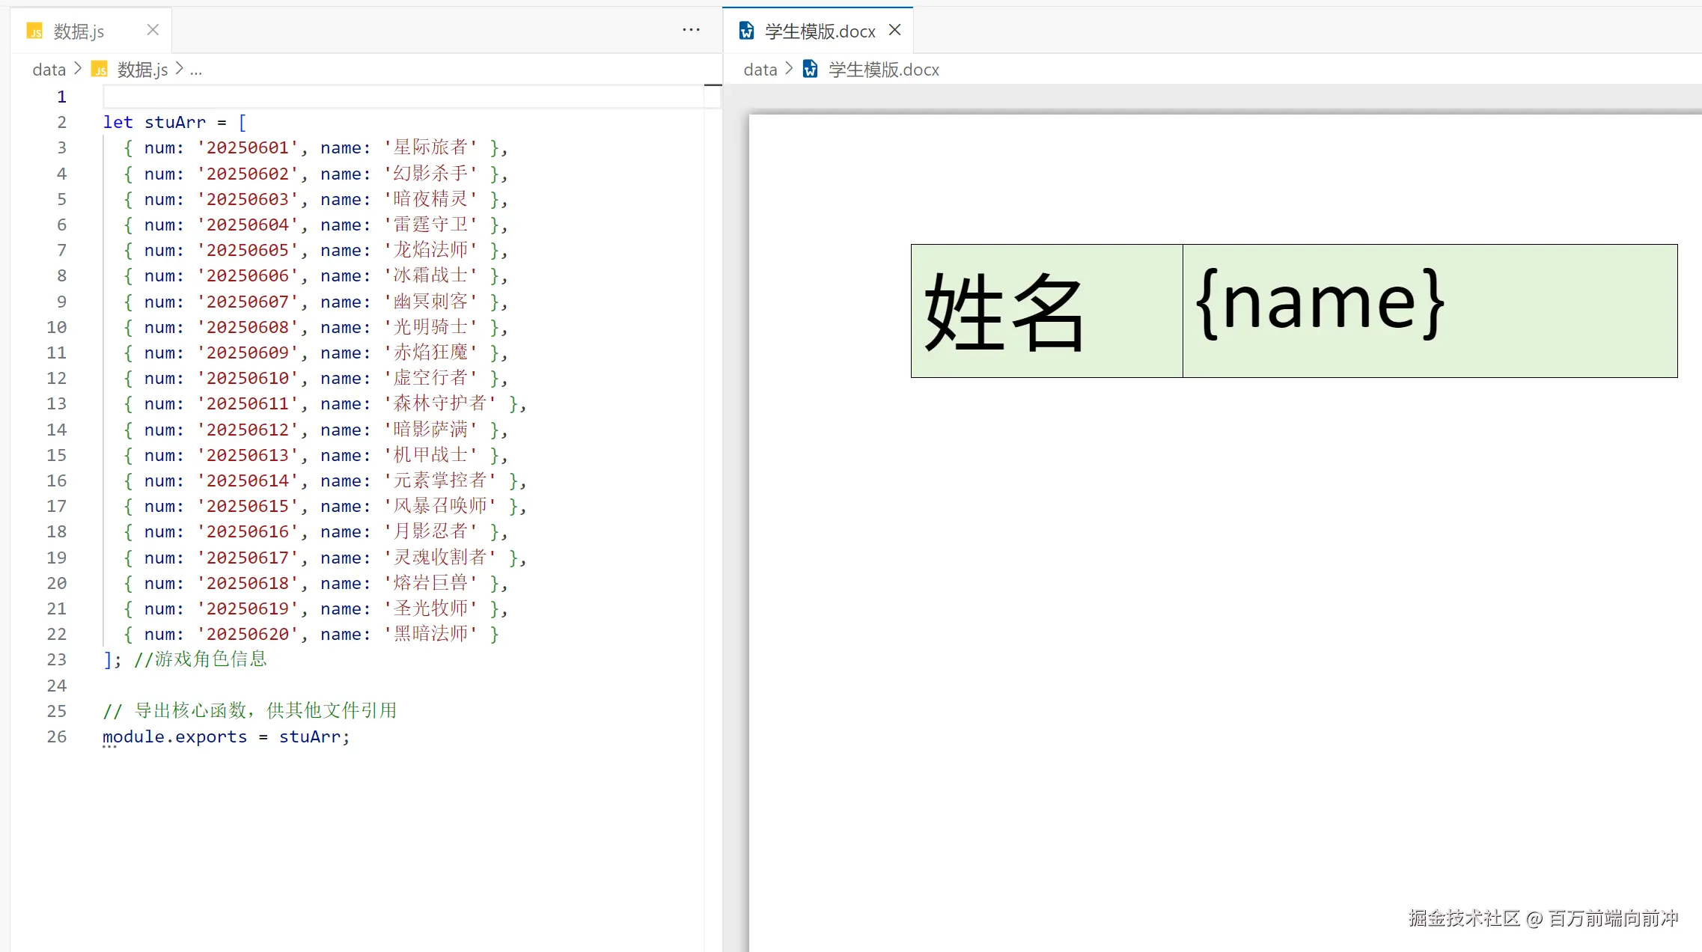Click the breadcrumb chevron after right data

pyautogui.click(x=789, y=69)
